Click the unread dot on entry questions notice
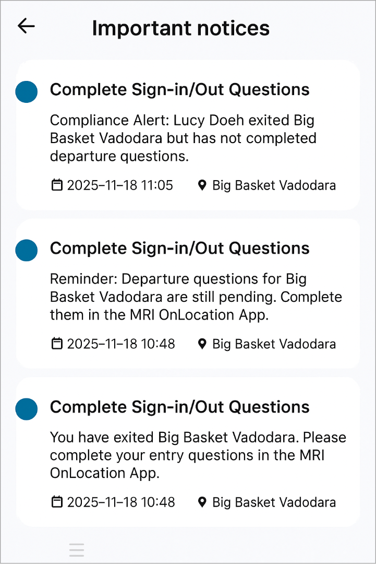376x564 pixels. (x=27, y=409)
